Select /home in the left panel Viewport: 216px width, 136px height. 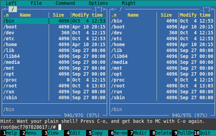(54, 44)
